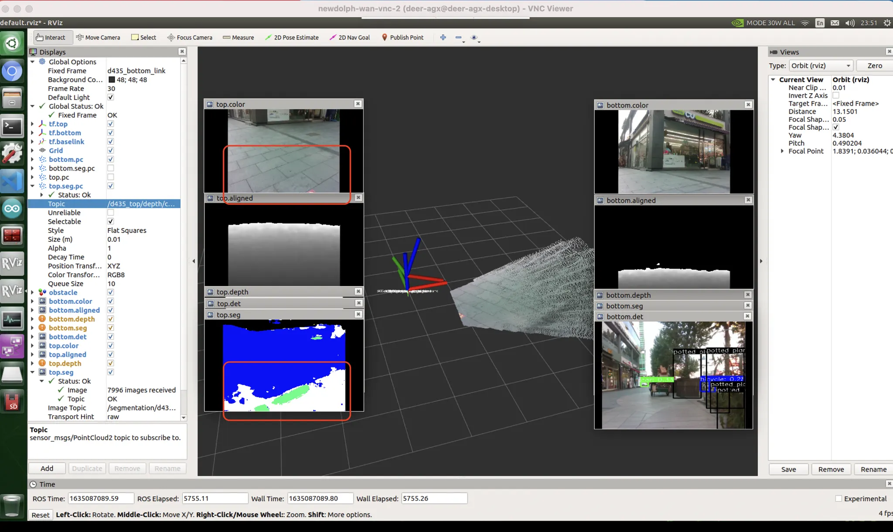Expand the tf.top display tree item

tap(32, 124)
